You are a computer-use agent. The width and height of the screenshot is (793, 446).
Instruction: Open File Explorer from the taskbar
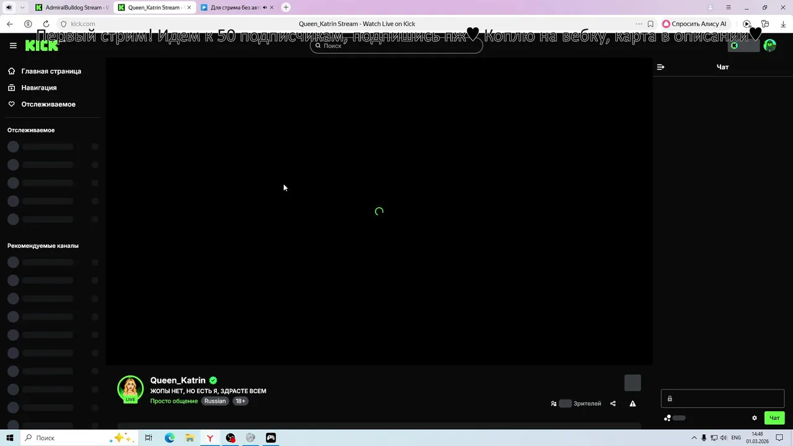point(190,438)
